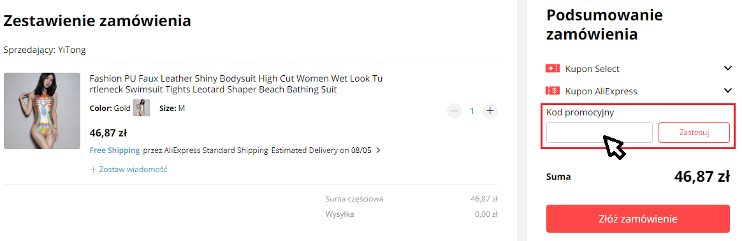
Task: Click the Kupon AliExpress label
Action: pos(601,91)
